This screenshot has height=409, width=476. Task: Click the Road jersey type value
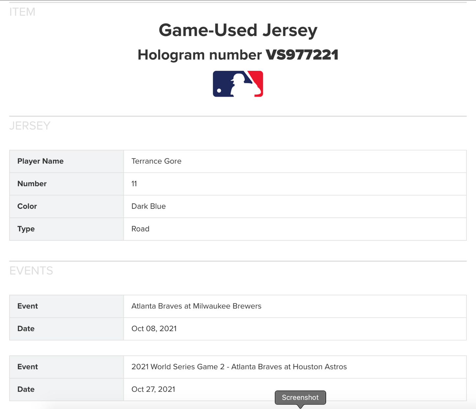click(140, 229)
